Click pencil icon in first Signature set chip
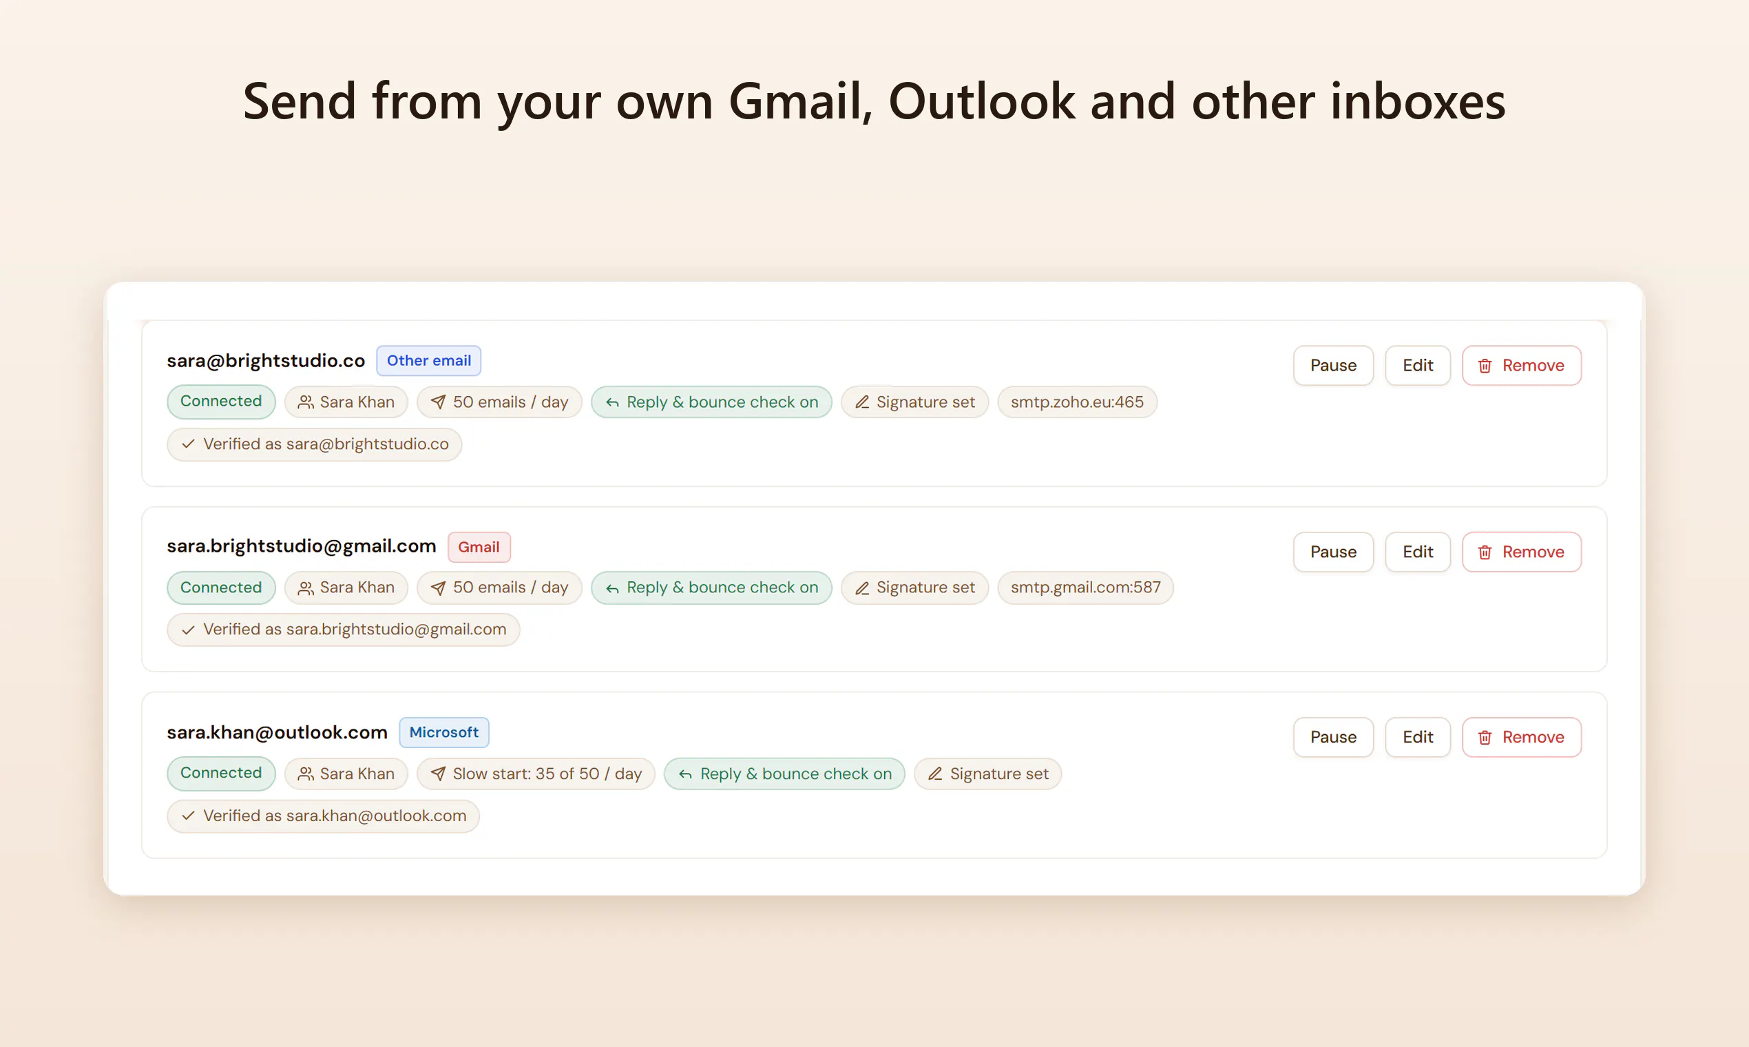The width and height of the screenshot is (1749, 1047). (862, 402)
